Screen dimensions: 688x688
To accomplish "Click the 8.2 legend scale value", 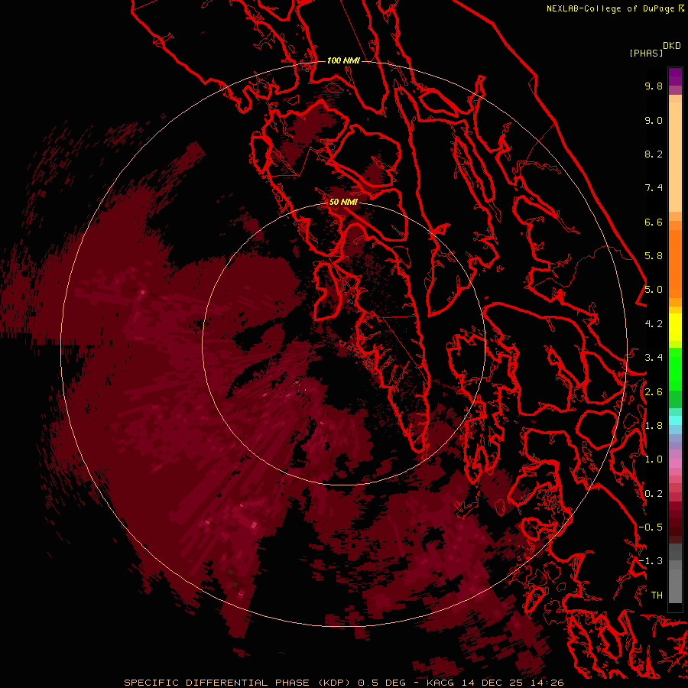I will tap(654, 154).
